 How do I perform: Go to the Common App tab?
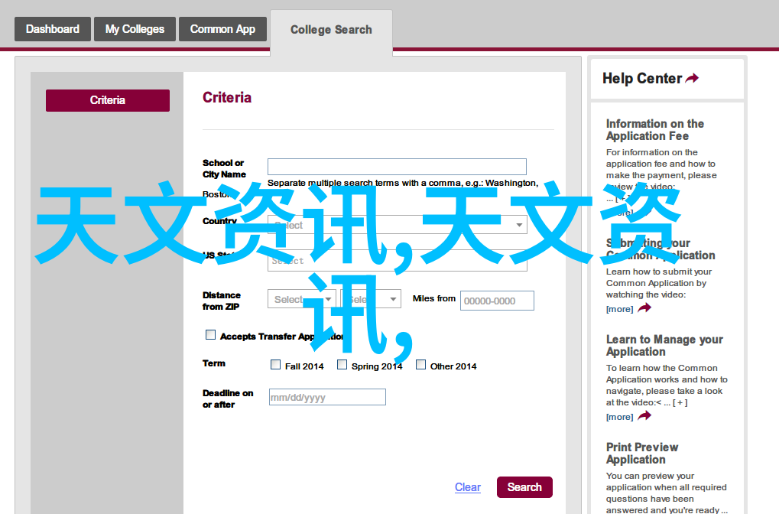222,29
